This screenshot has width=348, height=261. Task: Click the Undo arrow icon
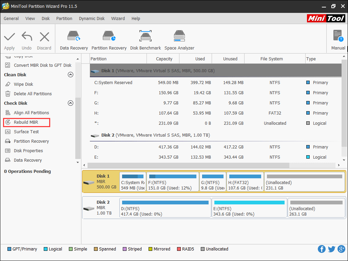click(x=27, y=37)
